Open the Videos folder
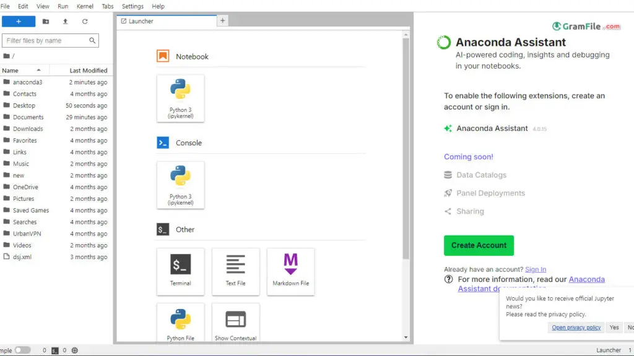This screenshot has width=634, height=356. coord(56,245)
